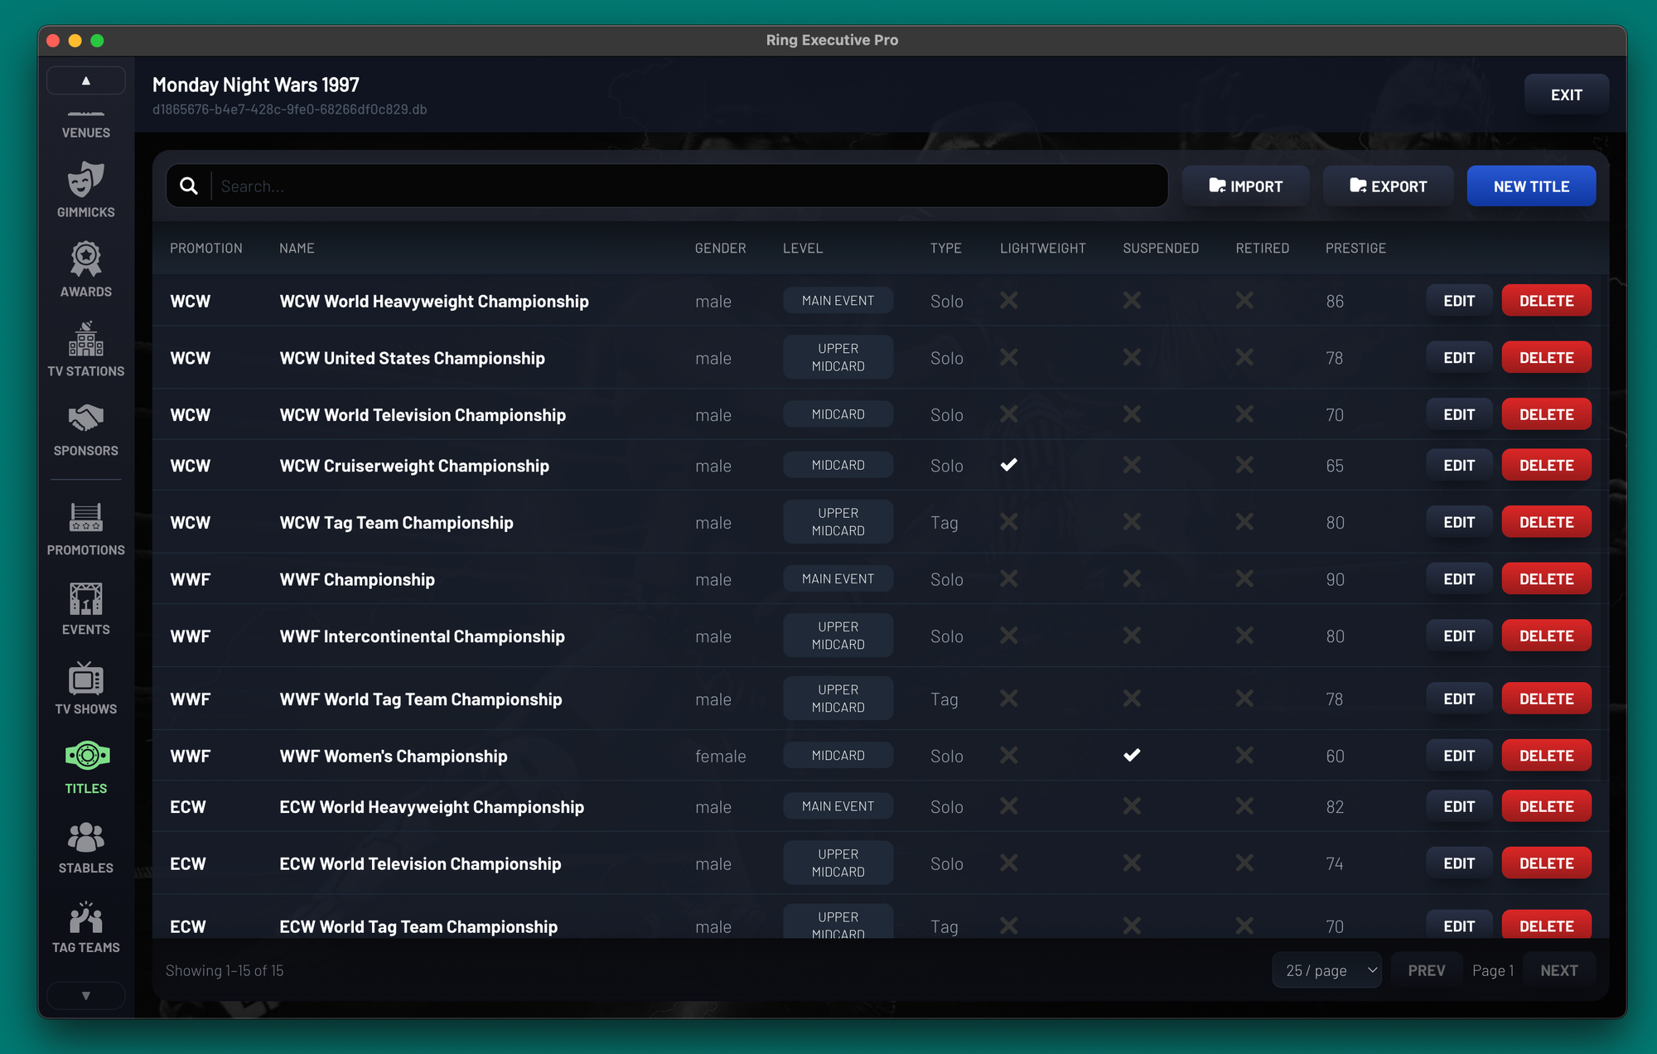Delete the ECW World Heavyweight Championship
Viewport: 1657px width, 1054px height.
(x=1546, y=806)
